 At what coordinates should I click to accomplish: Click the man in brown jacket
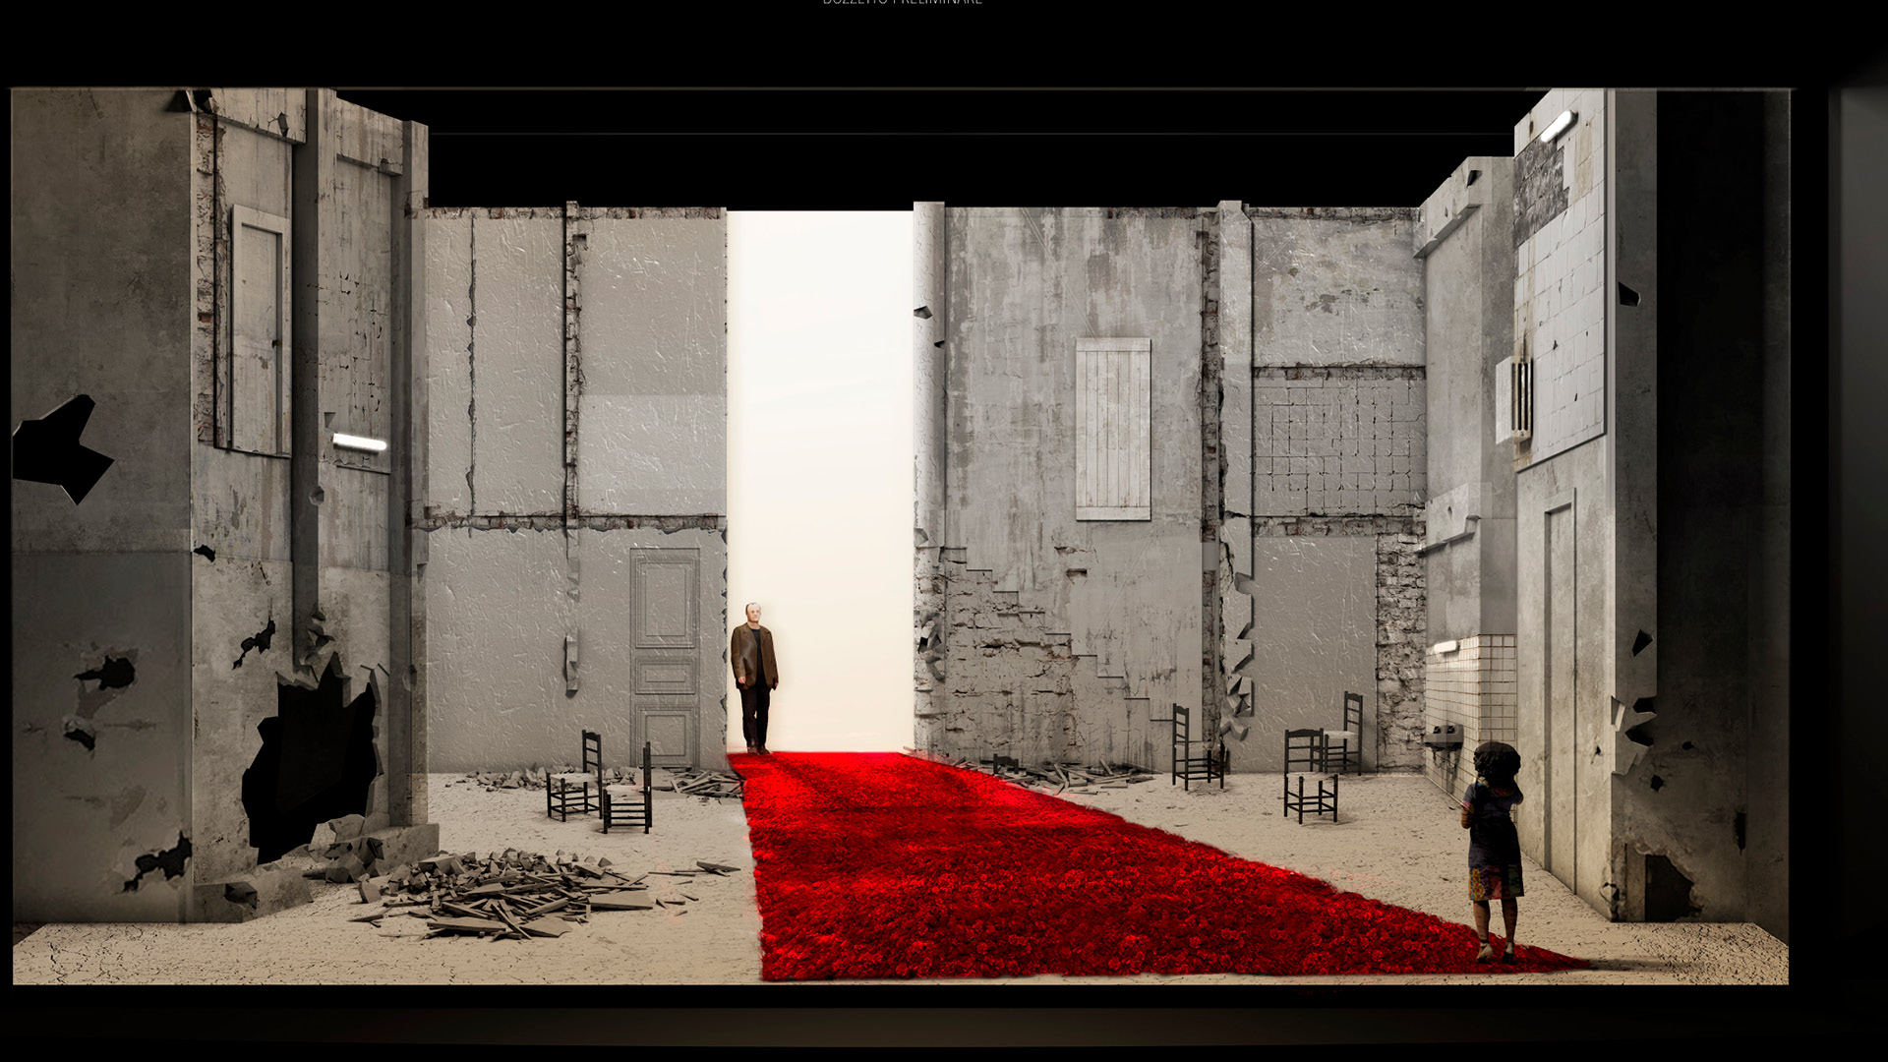754,677
